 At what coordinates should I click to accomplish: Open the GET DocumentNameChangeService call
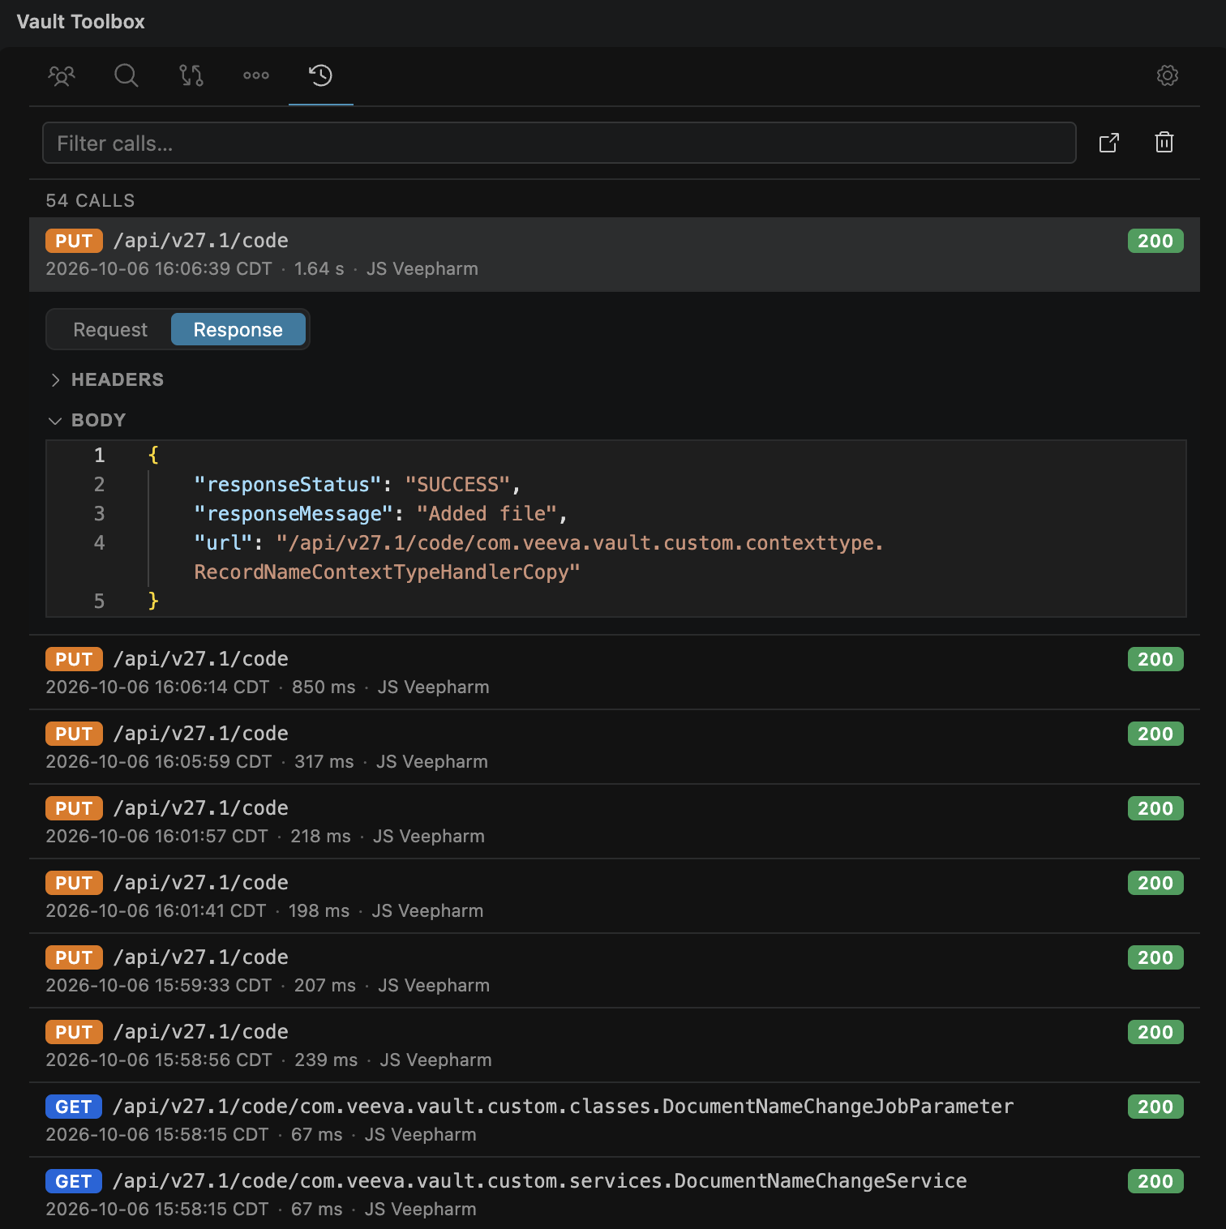point(615,1195)
